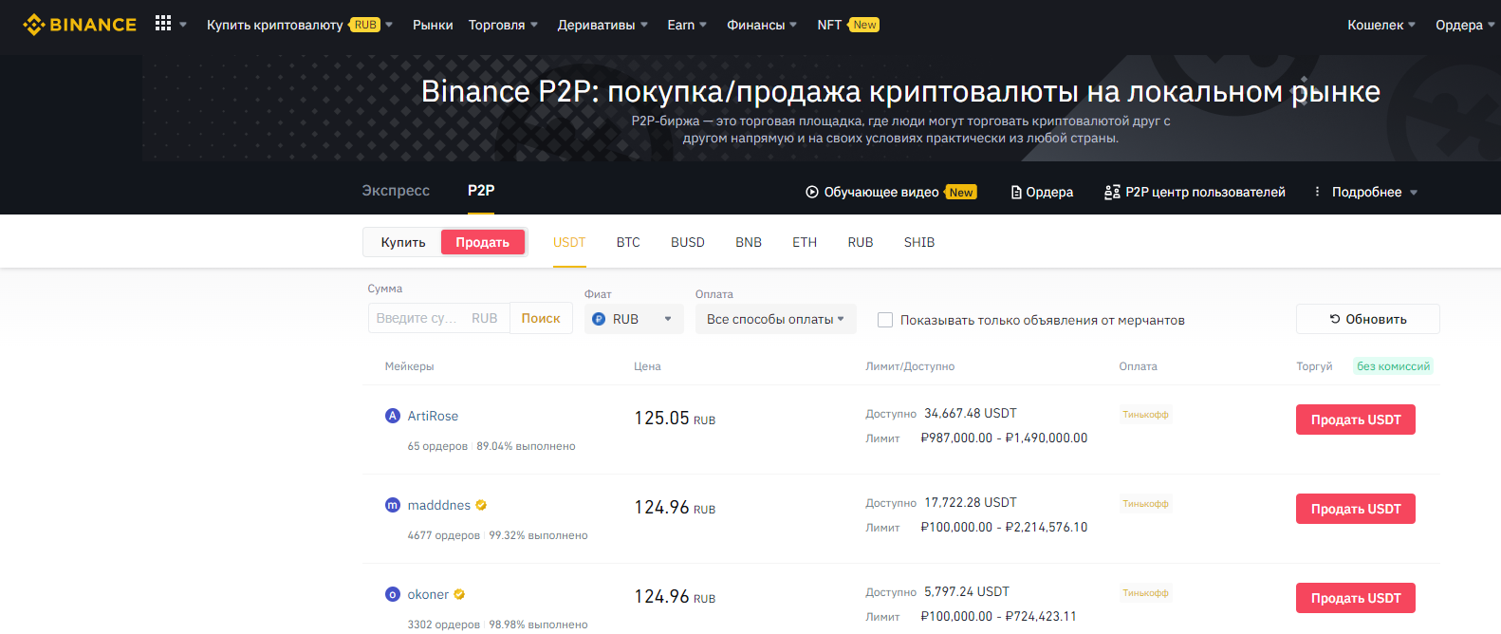
Task: Click the price 125.05 RUB
Action: (675, 419)
